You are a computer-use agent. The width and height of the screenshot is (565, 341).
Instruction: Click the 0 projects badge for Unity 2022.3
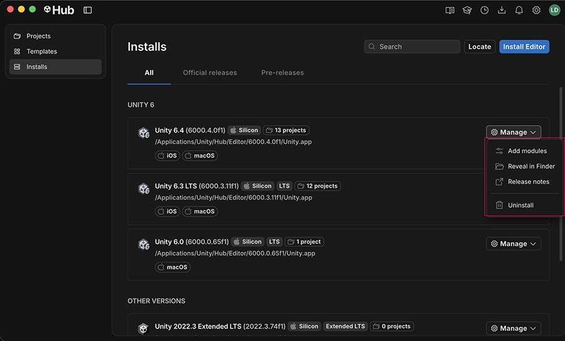pos(392,326)
